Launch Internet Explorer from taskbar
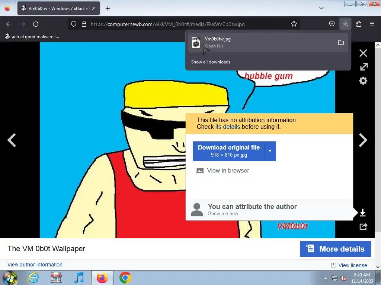381x285 pixels. tap(33, 278)
